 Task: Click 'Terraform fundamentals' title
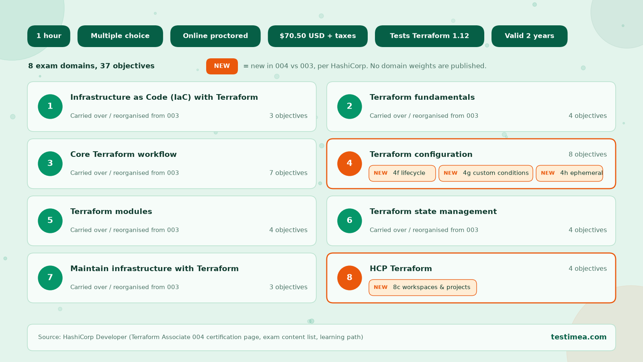[422, 97]
